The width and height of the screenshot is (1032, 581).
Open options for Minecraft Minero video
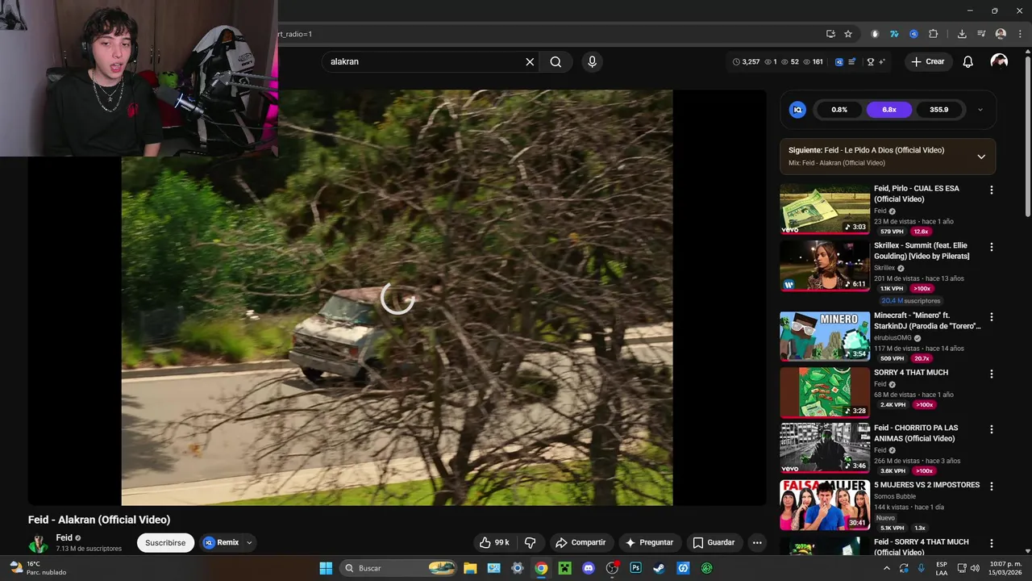pyautogui.click(x=992, y=317)
